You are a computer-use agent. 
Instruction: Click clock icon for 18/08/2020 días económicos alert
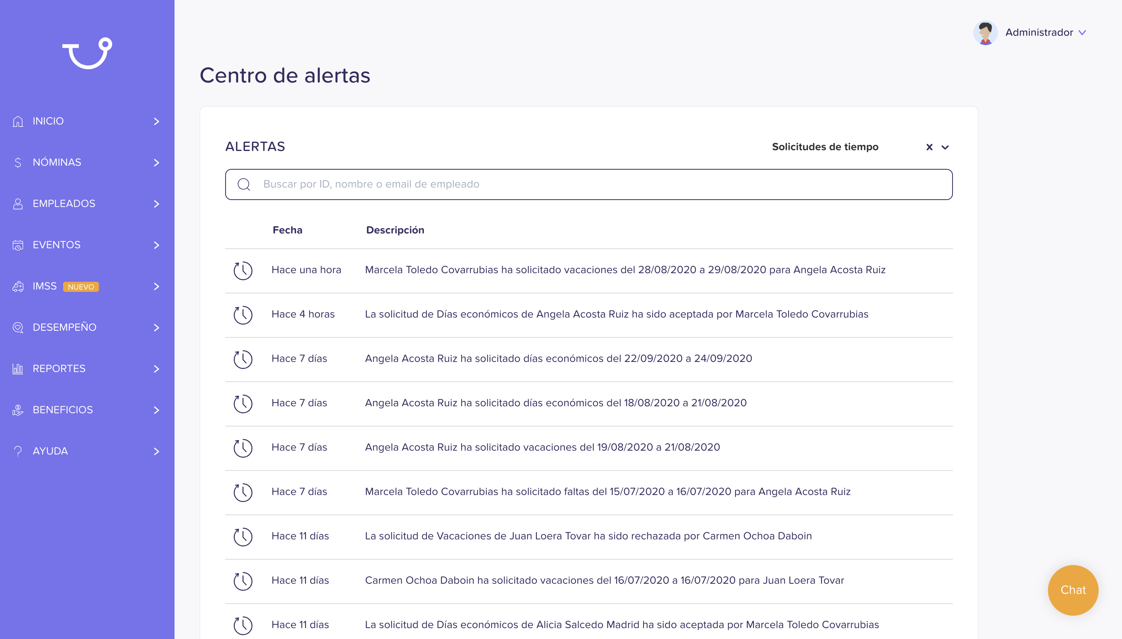click(243, 403)
